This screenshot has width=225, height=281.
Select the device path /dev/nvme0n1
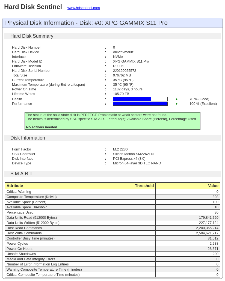coord(124,52)
